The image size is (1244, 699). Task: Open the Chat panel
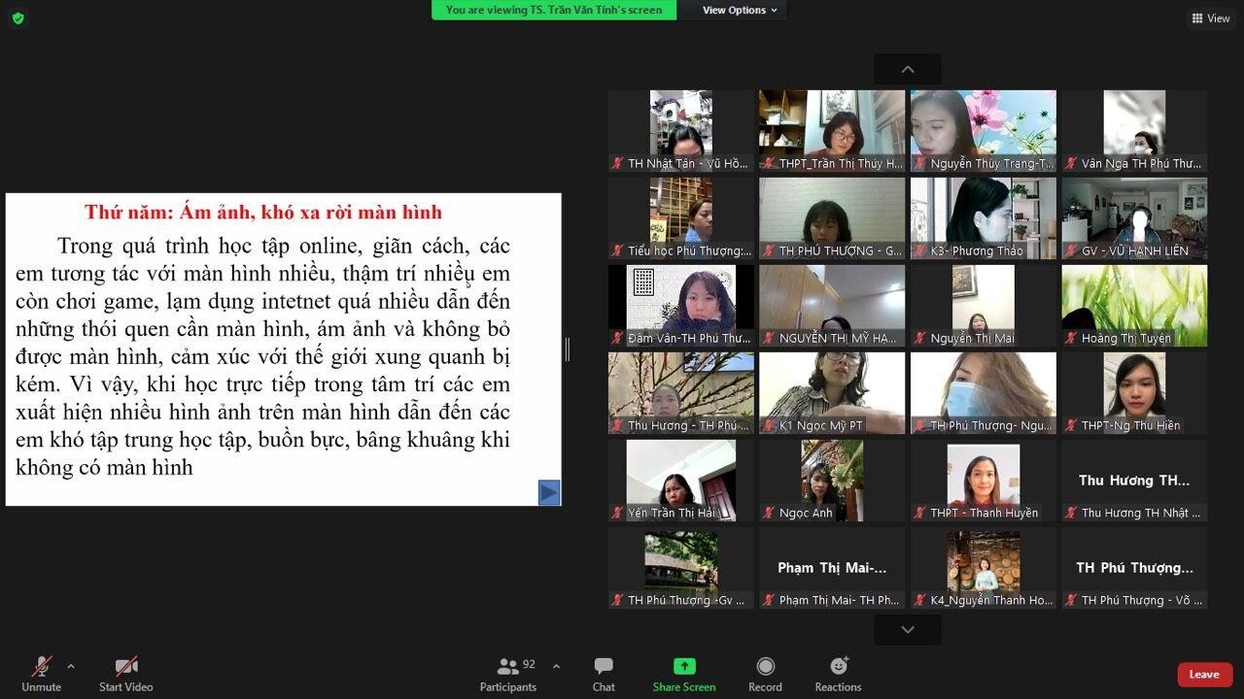pyautogui.click(x=604, y=674)
